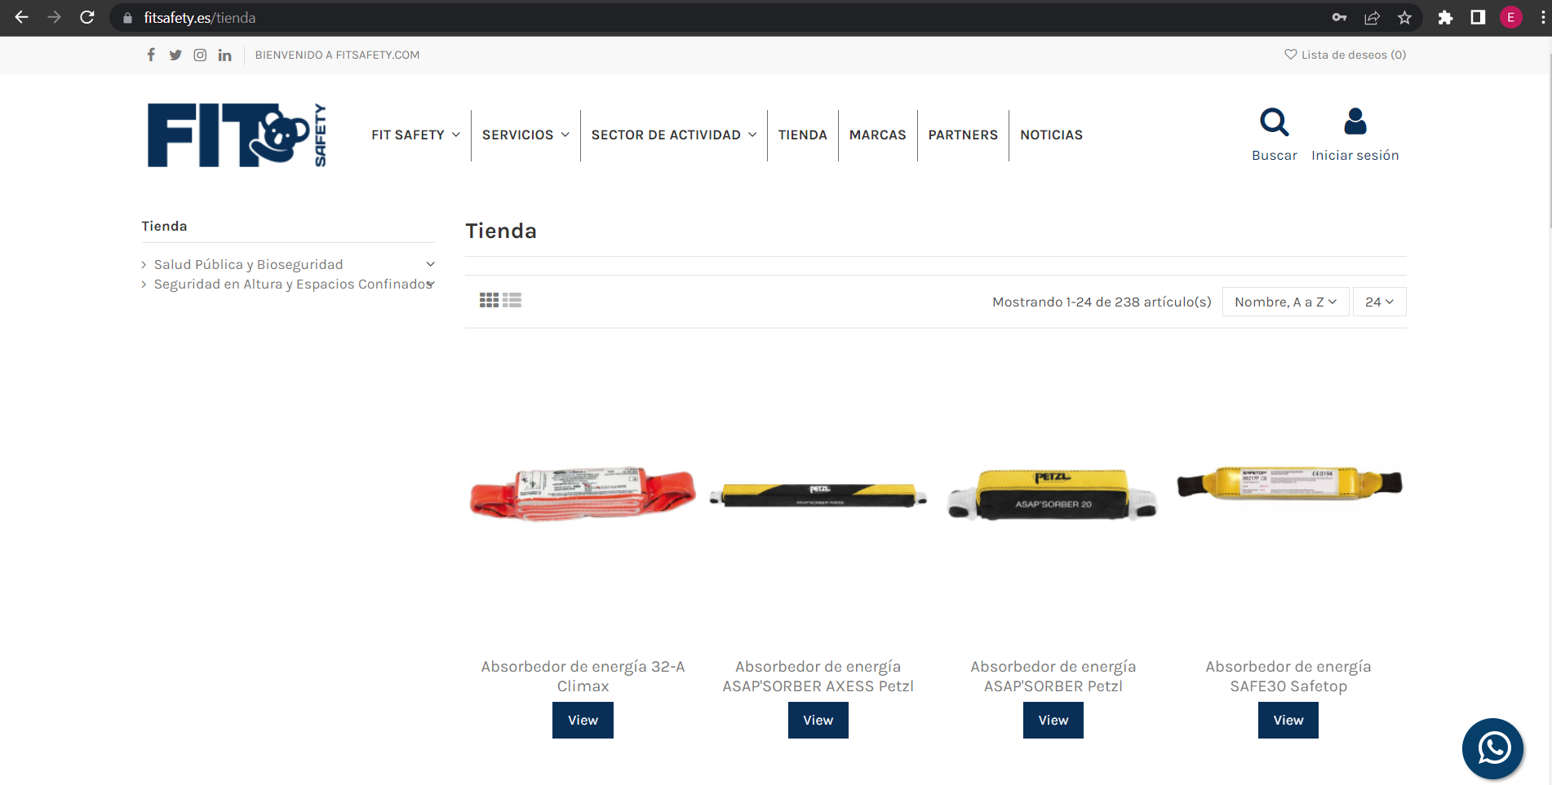Expand Seguridad en Altura category chevron
Image resolution: width=1552 pixels, height=785 pixels.
click(430, 284)
